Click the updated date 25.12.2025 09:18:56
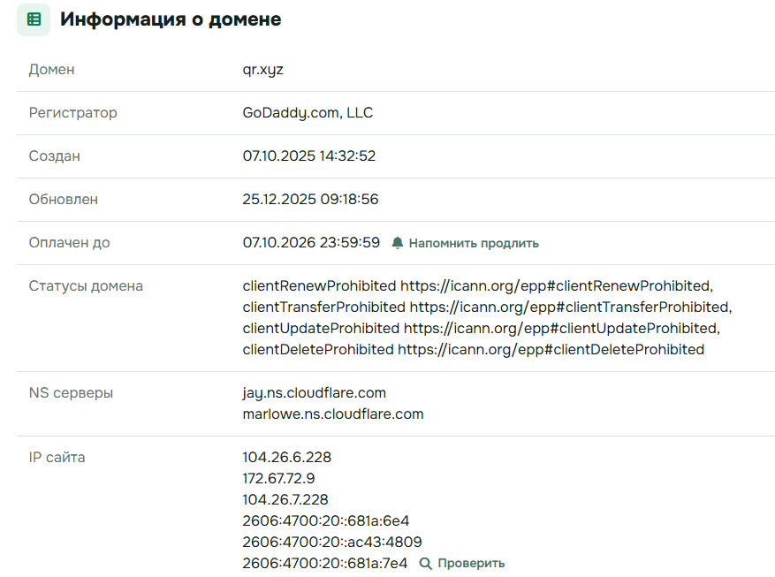 coord(310,199)
